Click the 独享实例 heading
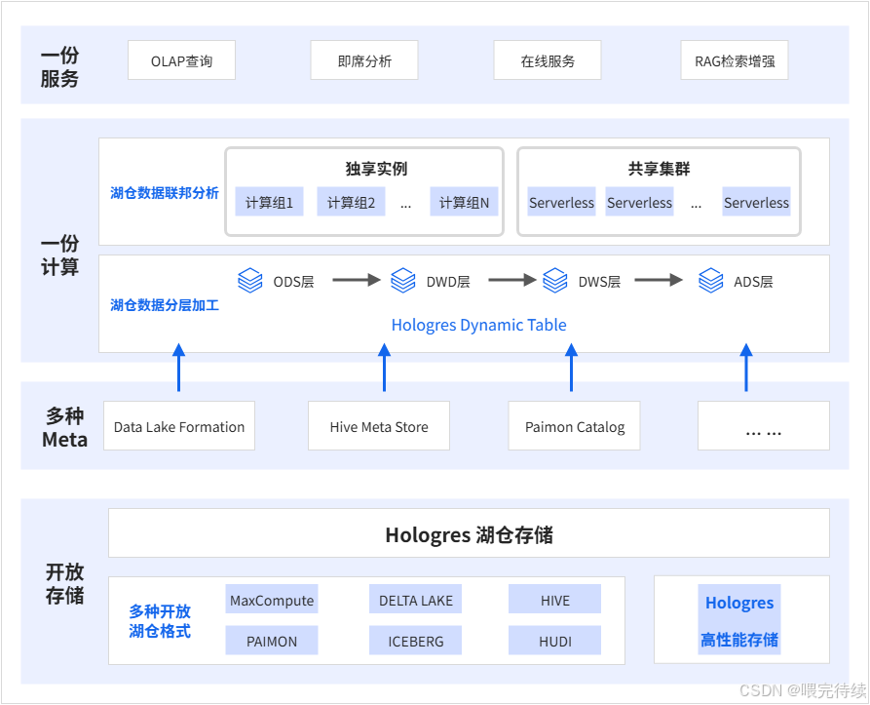 click(376, 168)
